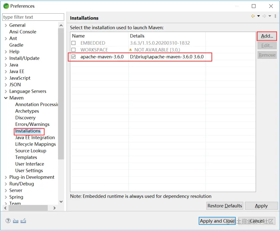
Task: Open Annotation Processing under Maven
Action: (x=36, y=105)
